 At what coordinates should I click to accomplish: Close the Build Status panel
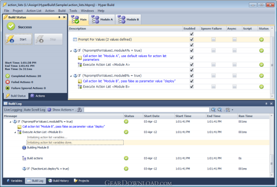[x=64, y=17]
